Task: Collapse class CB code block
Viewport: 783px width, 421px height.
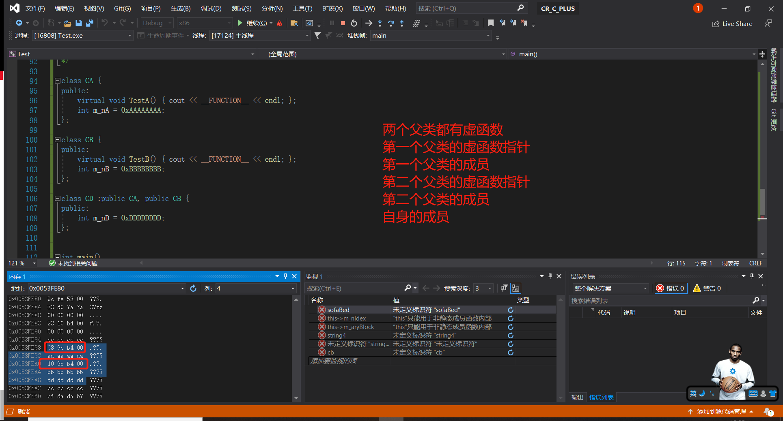Action: [58, 140]
